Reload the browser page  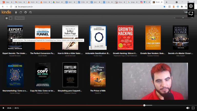point(11,7)
